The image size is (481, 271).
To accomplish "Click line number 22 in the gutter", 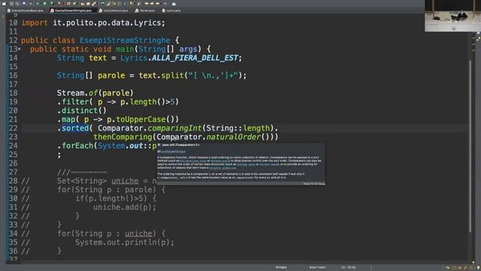I will click(14, 128).
